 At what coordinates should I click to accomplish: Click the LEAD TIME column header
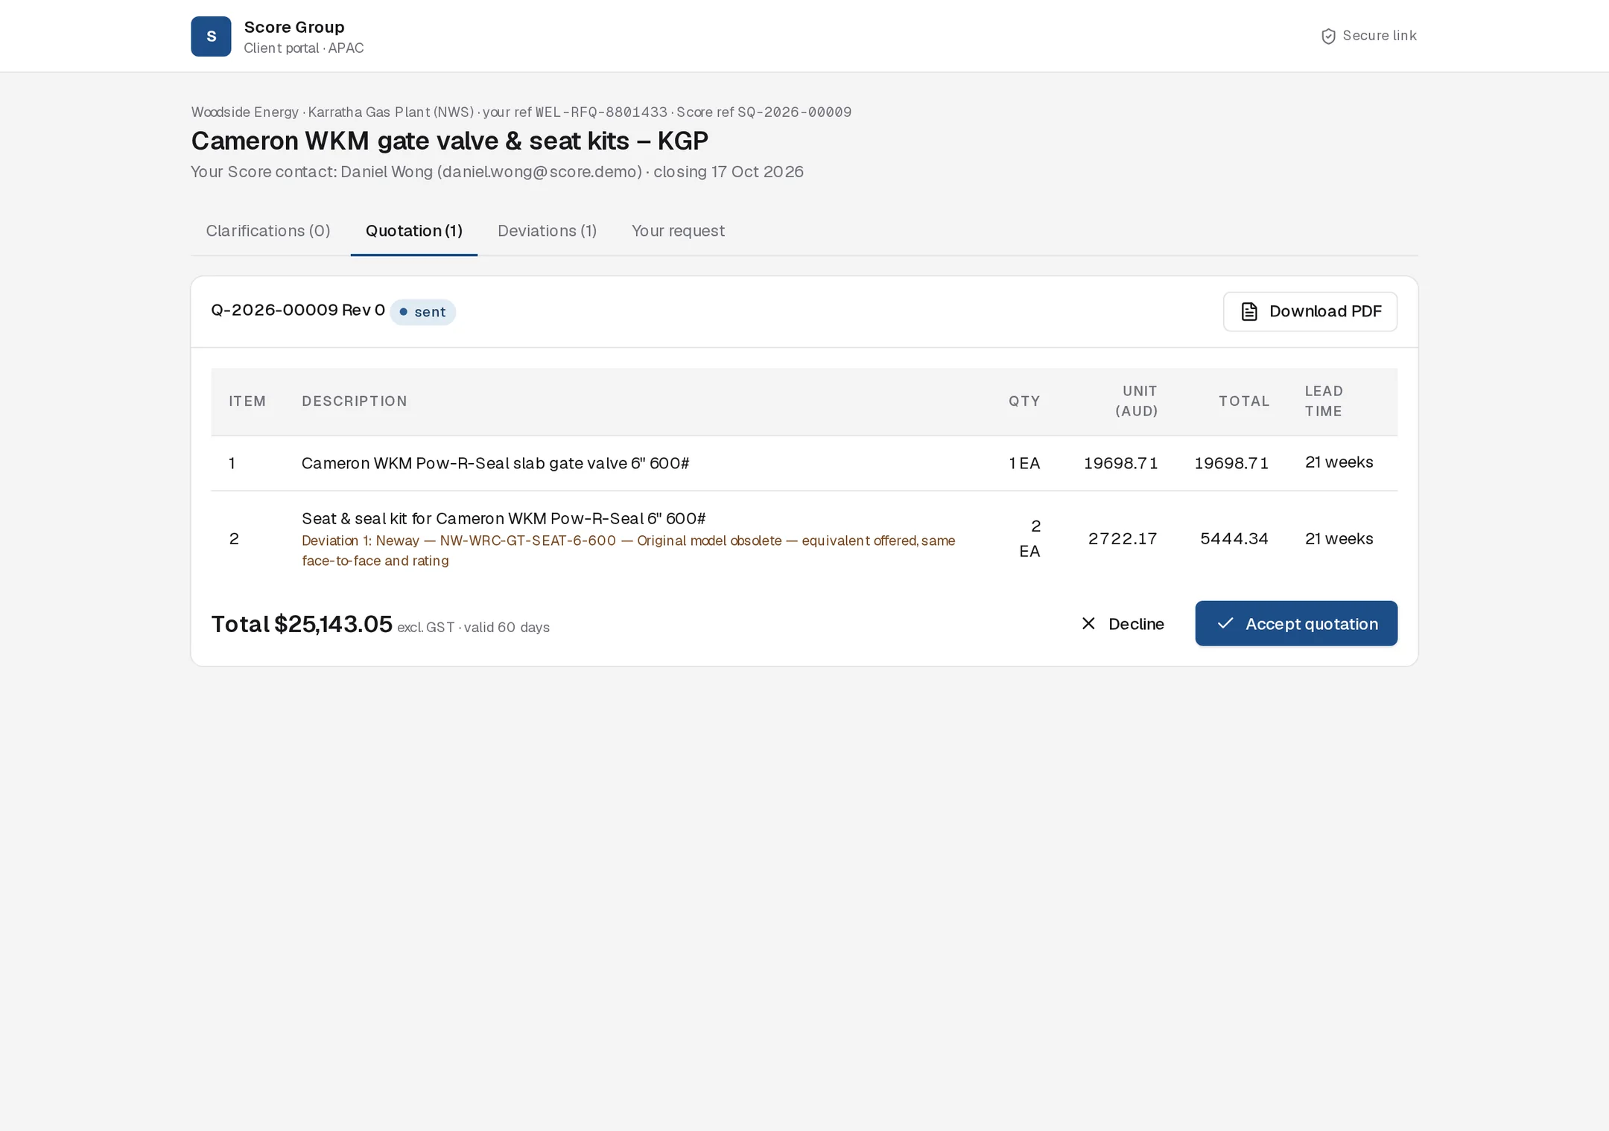(1324, 401)
